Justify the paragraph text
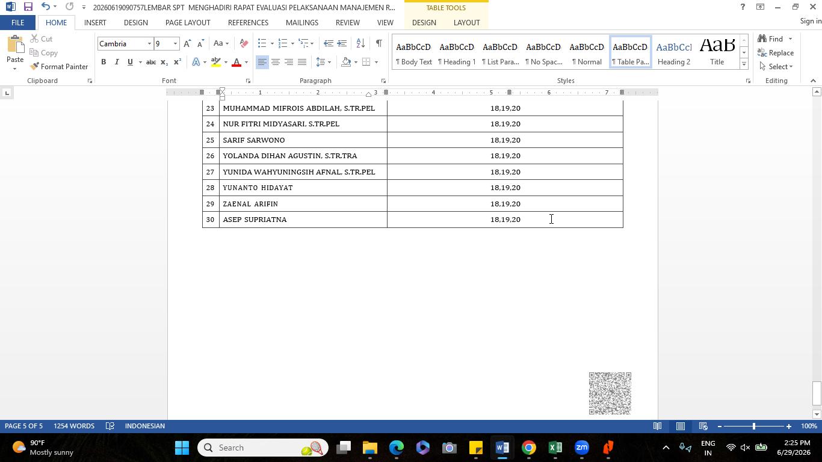 coord(301,62)
